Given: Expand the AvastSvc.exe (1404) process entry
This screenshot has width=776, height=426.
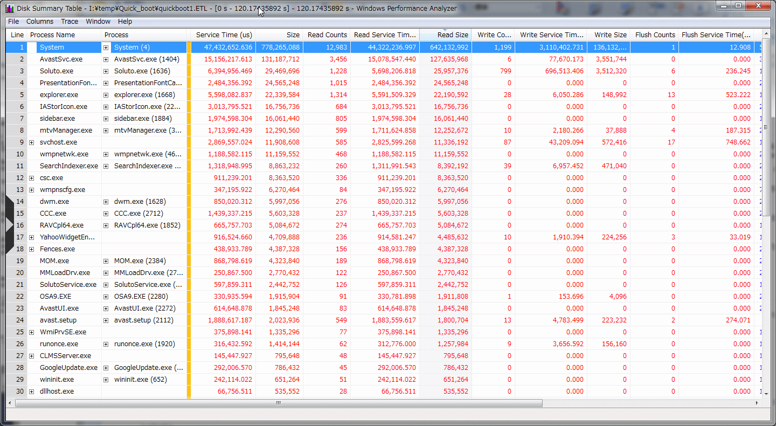Looking at the screenshot, I should pyautogui.click(x=106, y=59).
